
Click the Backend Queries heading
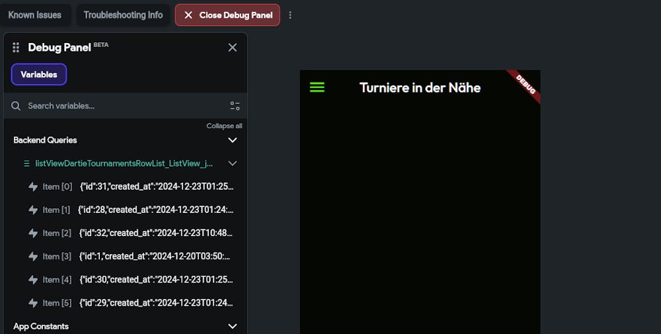click(x=45, y=140)
